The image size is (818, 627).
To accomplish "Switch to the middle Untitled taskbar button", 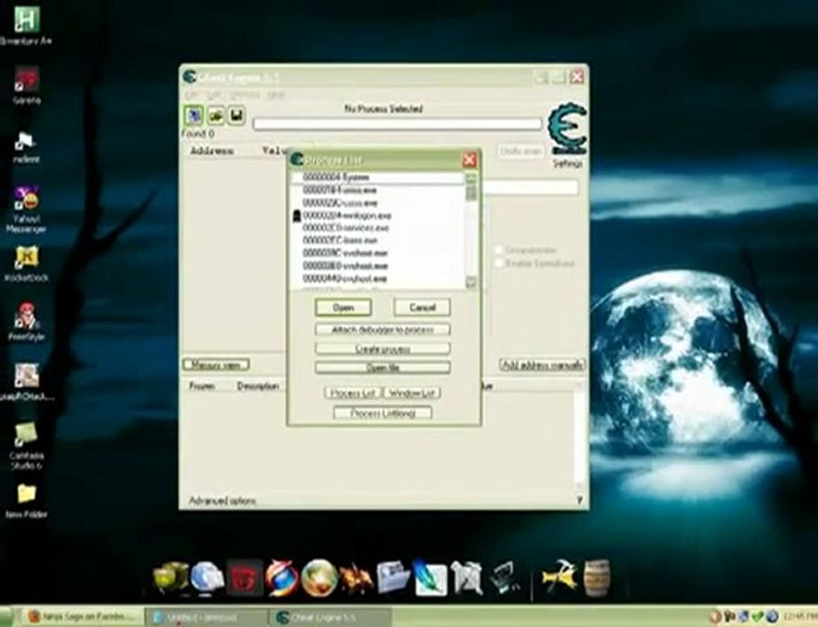I will click(x=207, y=617).
